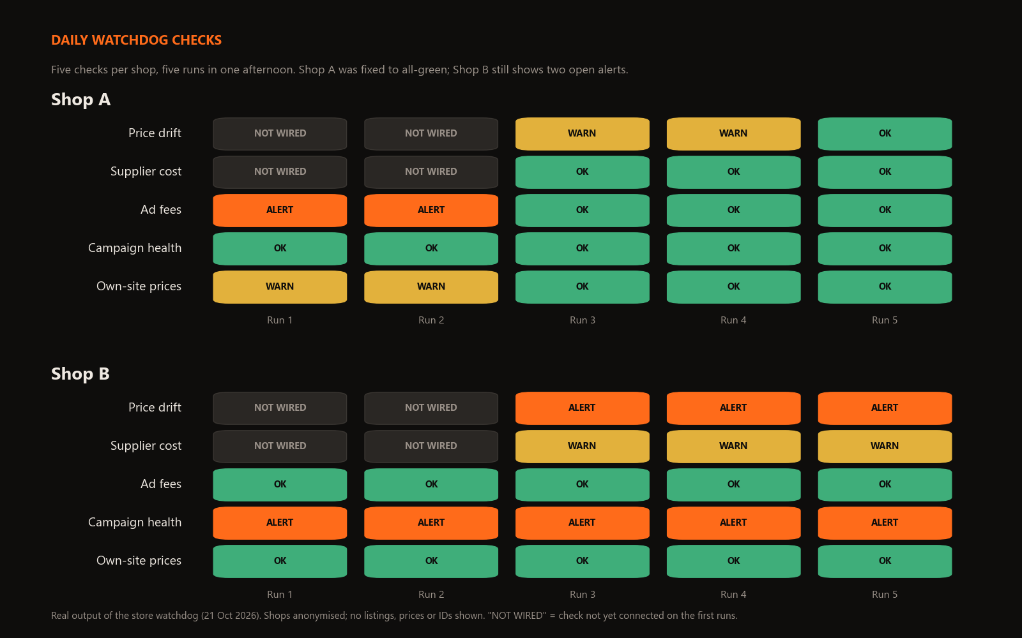This screenshot has height=638, width=1022.
Task: Select Shop A Ad fees Run 1 ALERT cell
Action: 280,211
